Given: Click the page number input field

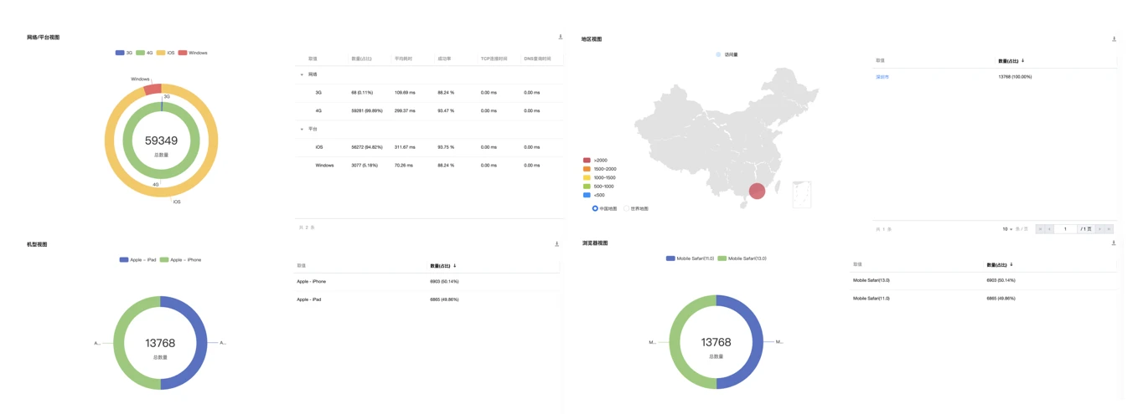Looking at the screenshot, I should tap(1065, 229).
